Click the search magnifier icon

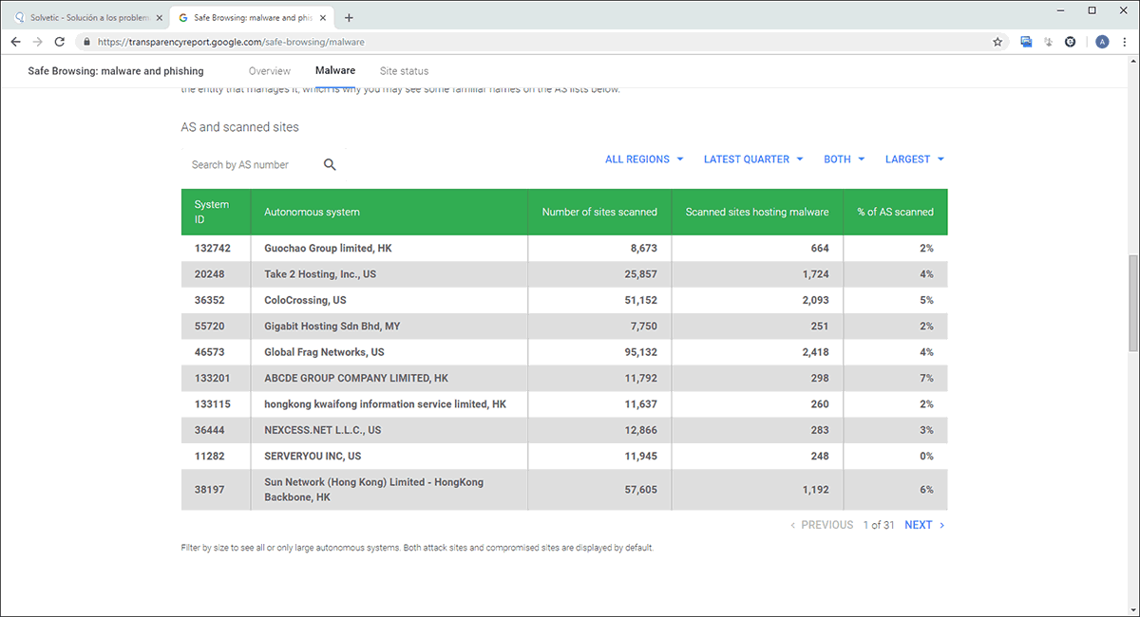[x=330, y=165]
